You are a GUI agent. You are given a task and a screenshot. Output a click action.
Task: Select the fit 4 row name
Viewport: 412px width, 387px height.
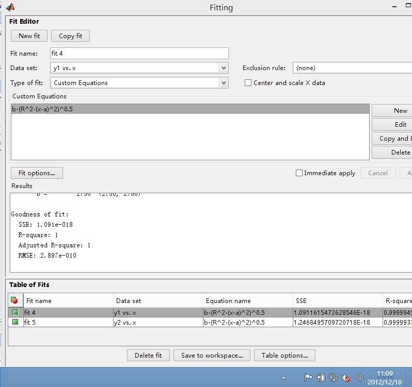pyautogui.click(x=68, y=312)
